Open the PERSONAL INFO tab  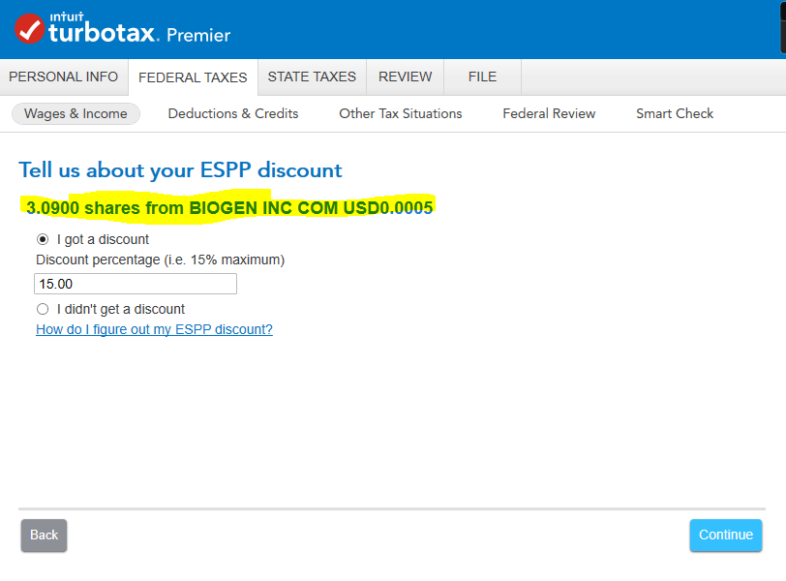[x=64, y=76]
